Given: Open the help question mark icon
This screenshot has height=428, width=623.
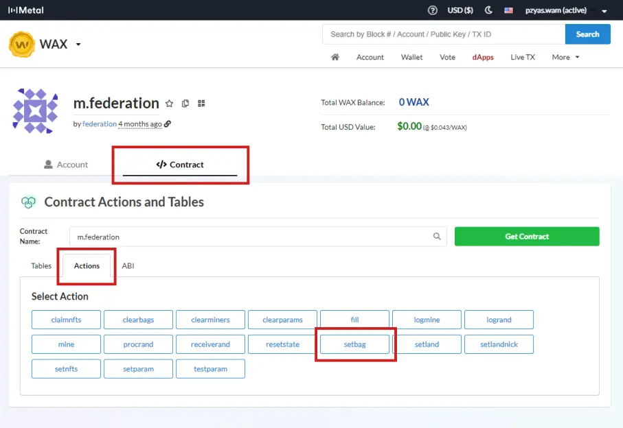Looking at the screenshot, I should 432,10.
